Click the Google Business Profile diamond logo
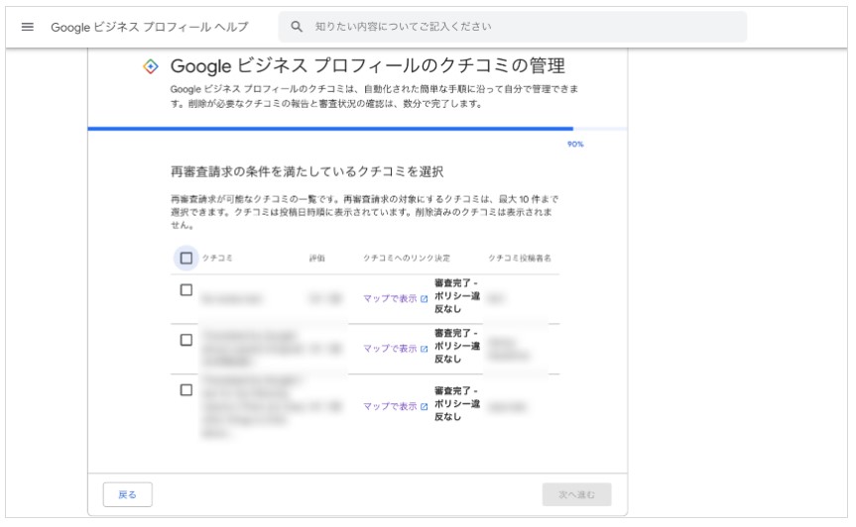The image size is (856, 527). tap(151, 66)
